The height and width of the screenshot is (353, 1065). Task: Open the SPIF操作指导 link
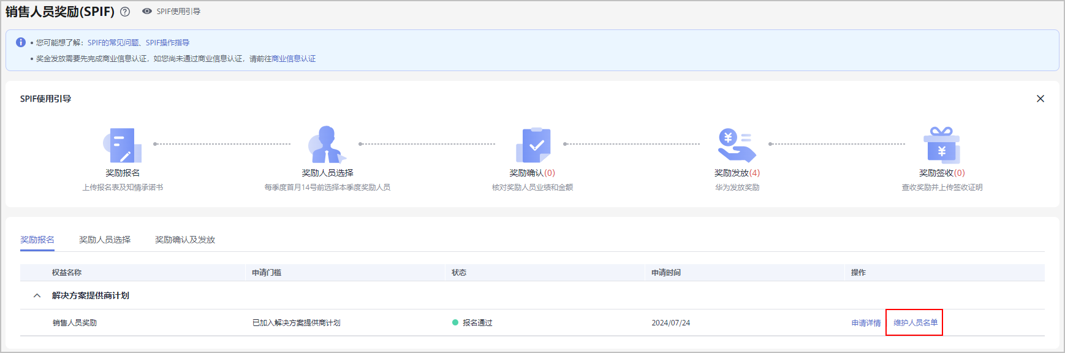(x=167, y=42)
